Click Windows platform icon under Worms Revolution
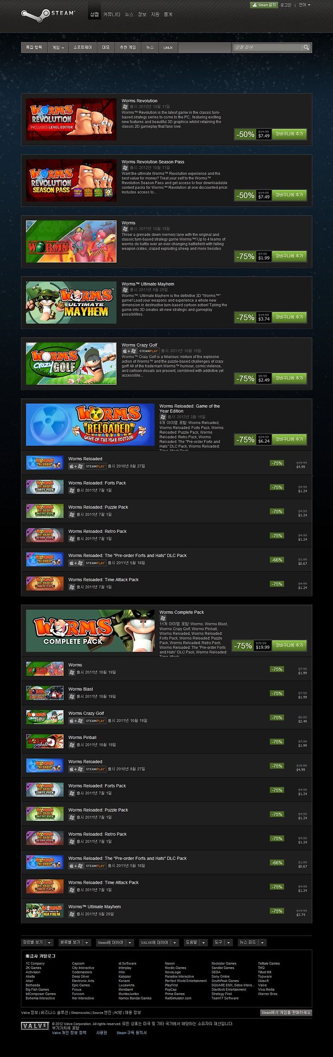The width and height of the screenshot is (333, 1057). [x=125, y=107]
